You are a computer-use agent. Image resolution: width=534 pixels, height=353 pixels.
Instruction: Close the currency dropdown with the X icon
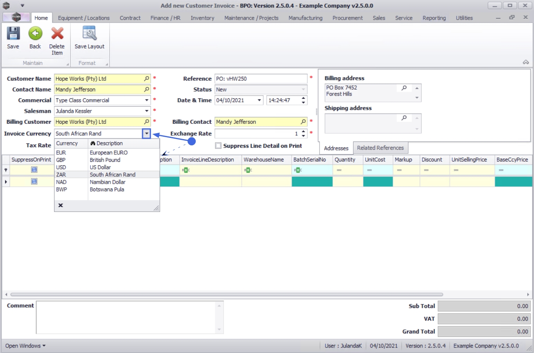[61, 205]
